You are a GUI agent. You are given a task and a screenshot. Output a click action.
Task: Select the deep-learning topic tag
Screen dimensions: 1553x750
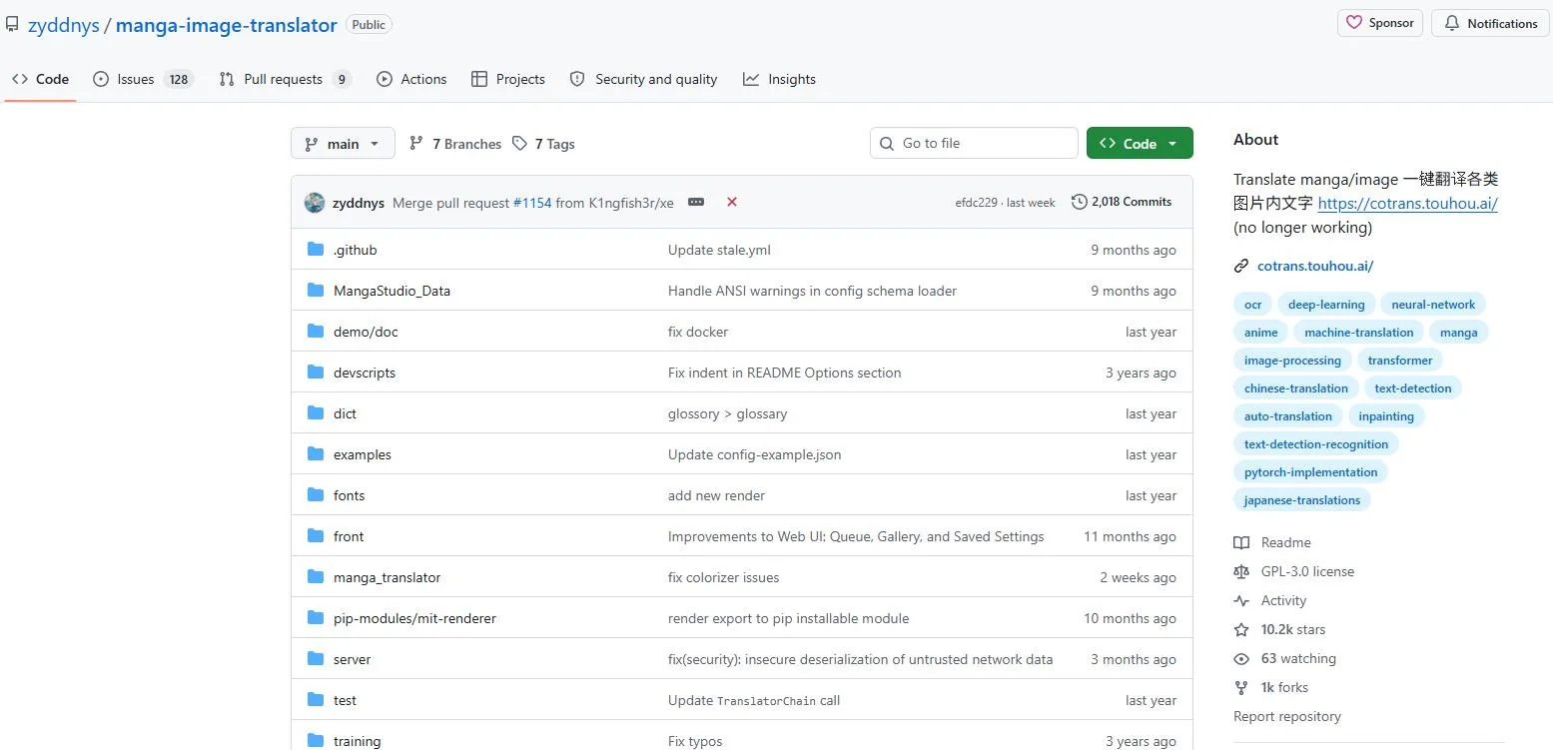point(1326,305)
